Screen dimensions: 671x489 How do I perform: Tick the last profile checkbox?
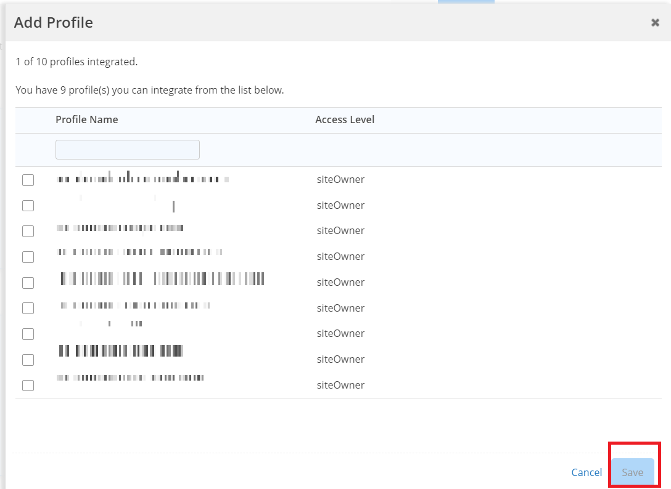coord(28,386)
